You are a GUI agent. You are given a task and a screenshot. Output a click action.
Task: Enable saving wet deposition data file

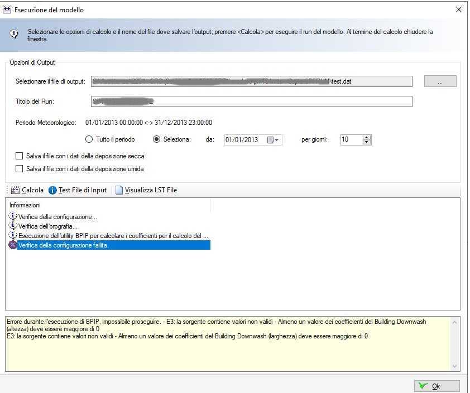20,168
